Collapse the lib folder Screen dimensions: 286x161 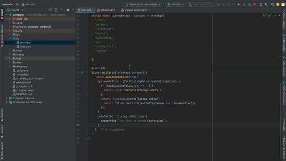click(x=10, y=38)
